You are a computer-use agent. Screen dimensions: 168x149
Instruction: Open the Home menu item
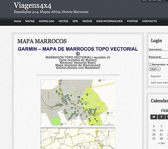coord(17,21)
